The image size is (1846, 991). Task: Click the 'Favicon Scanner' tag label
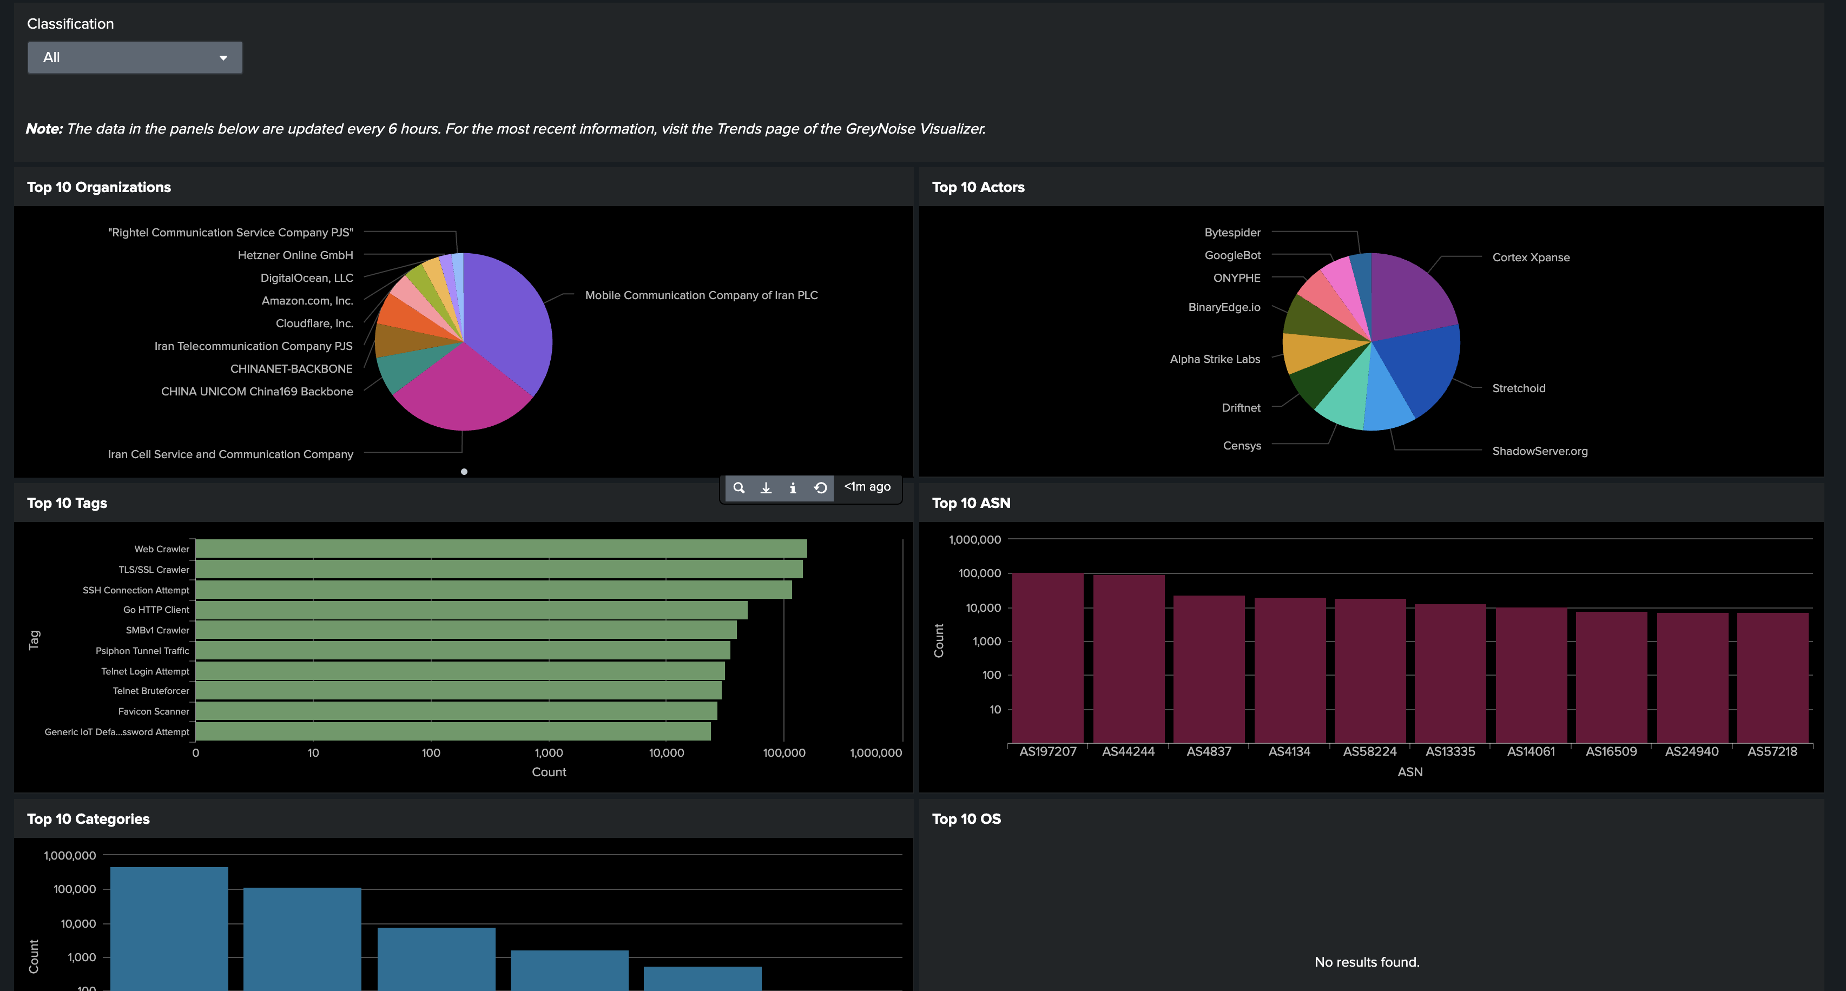[x=153, y=711]
